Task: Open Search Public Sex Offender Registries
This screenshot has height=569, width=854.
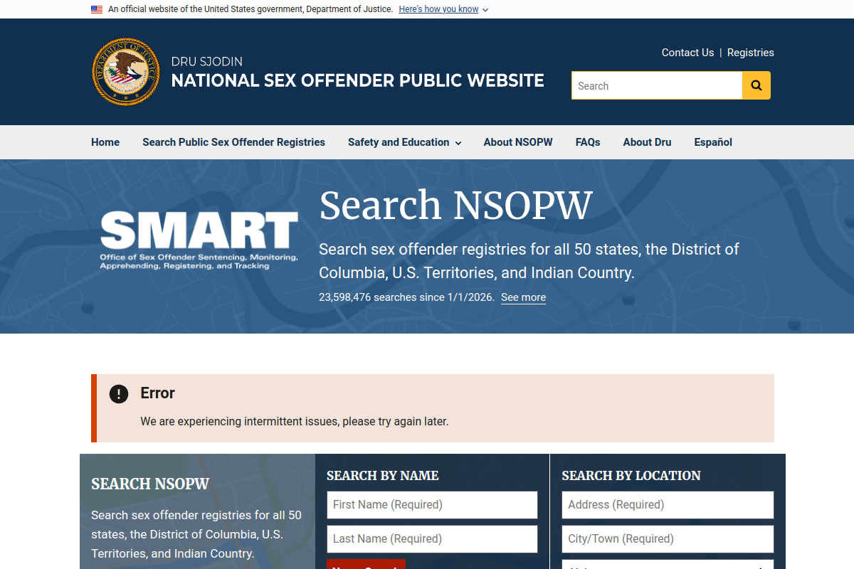Action: coord(233,142)
